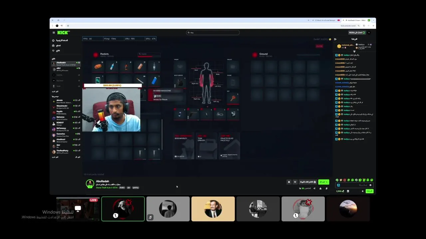Open Grand Theft Auto V category link
Screen dimensions: 426x239
point(106,188)
